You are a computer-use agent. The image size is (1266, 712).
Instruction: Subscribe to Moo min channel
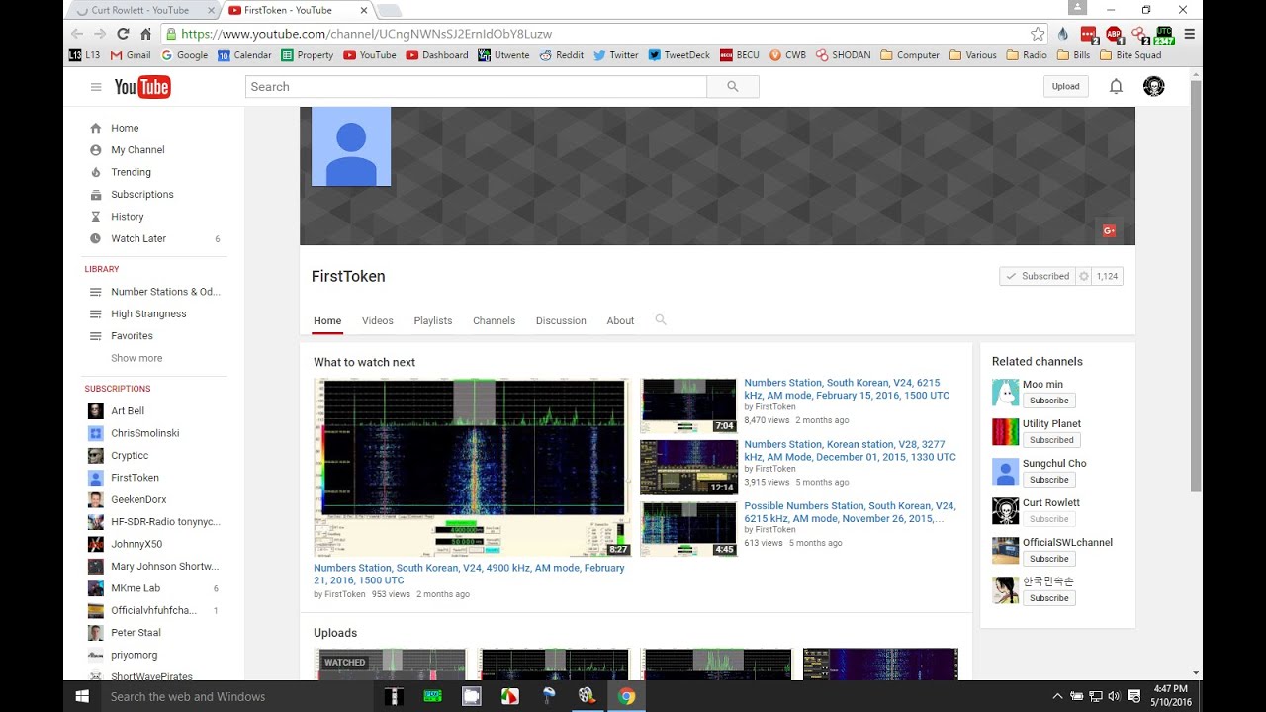pos(1048,400)
